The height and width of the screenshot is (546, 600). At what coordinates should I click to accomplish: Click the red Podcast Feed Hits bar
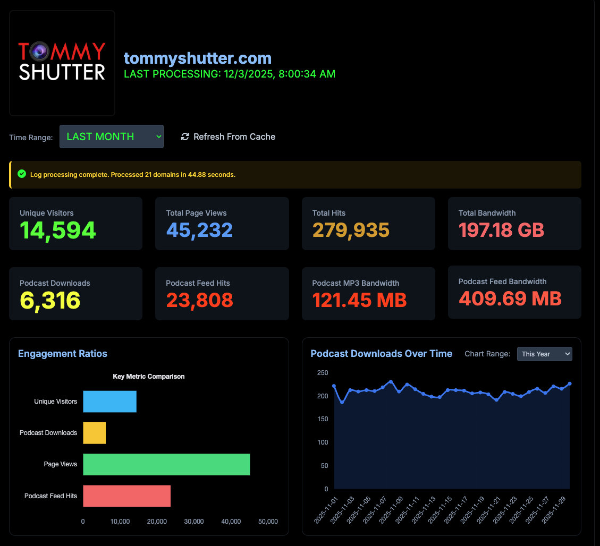point(126,496)
